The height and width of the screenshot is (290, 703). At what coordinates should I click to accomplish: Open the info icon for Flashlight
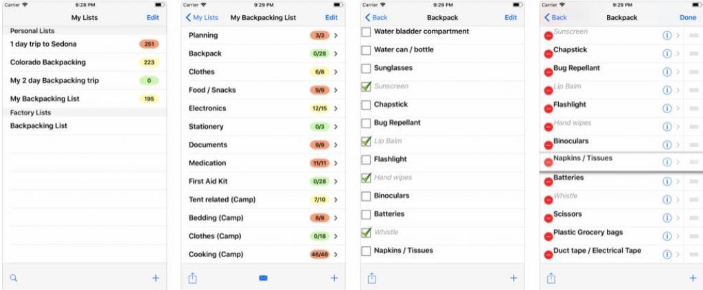click(667, 108)
